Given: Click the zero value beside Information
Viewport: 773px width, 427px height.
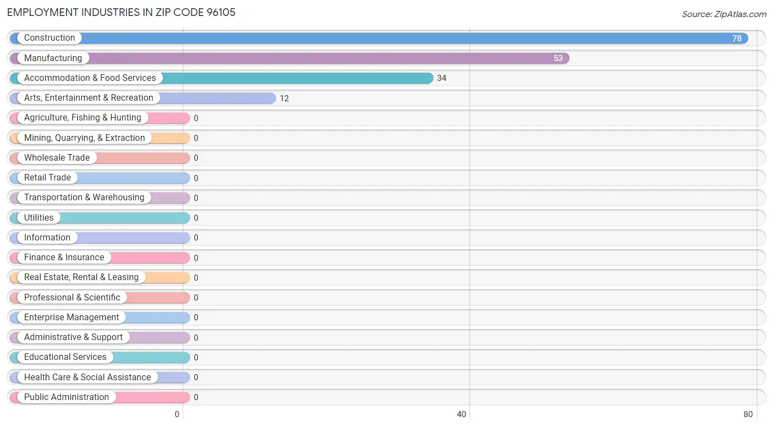Looking at the screenshot, I should tap(196, 238).
